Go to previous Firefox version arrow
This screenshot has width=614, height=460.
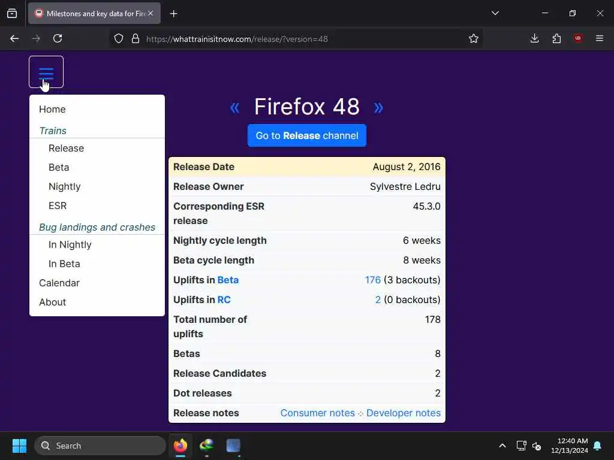[x=235, y=107]
